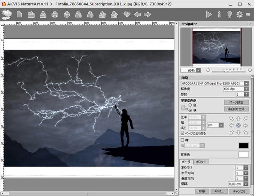
Task: Collapse the Navigator panel triangle
Action: coord(249,24)
